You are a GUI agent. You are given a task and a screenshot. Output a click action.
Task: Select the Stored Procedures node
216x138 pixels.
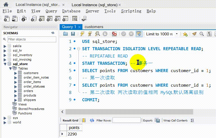[31, 109]
